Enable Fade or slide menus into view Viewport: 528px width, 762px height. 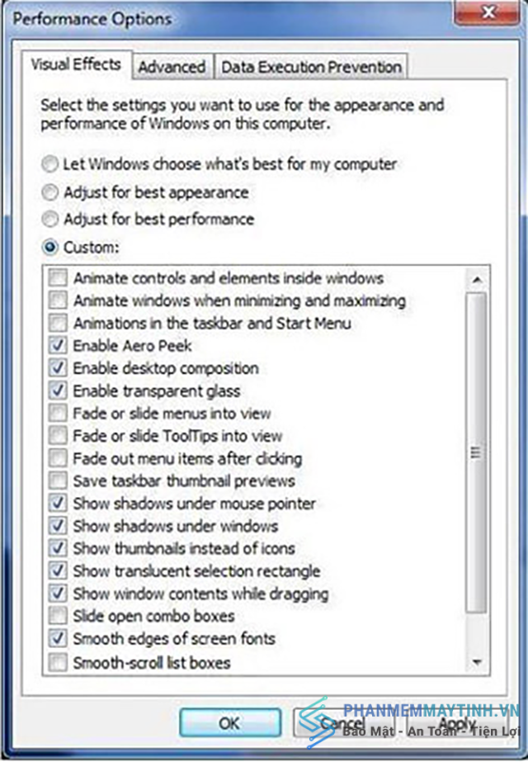click(58, 413)
